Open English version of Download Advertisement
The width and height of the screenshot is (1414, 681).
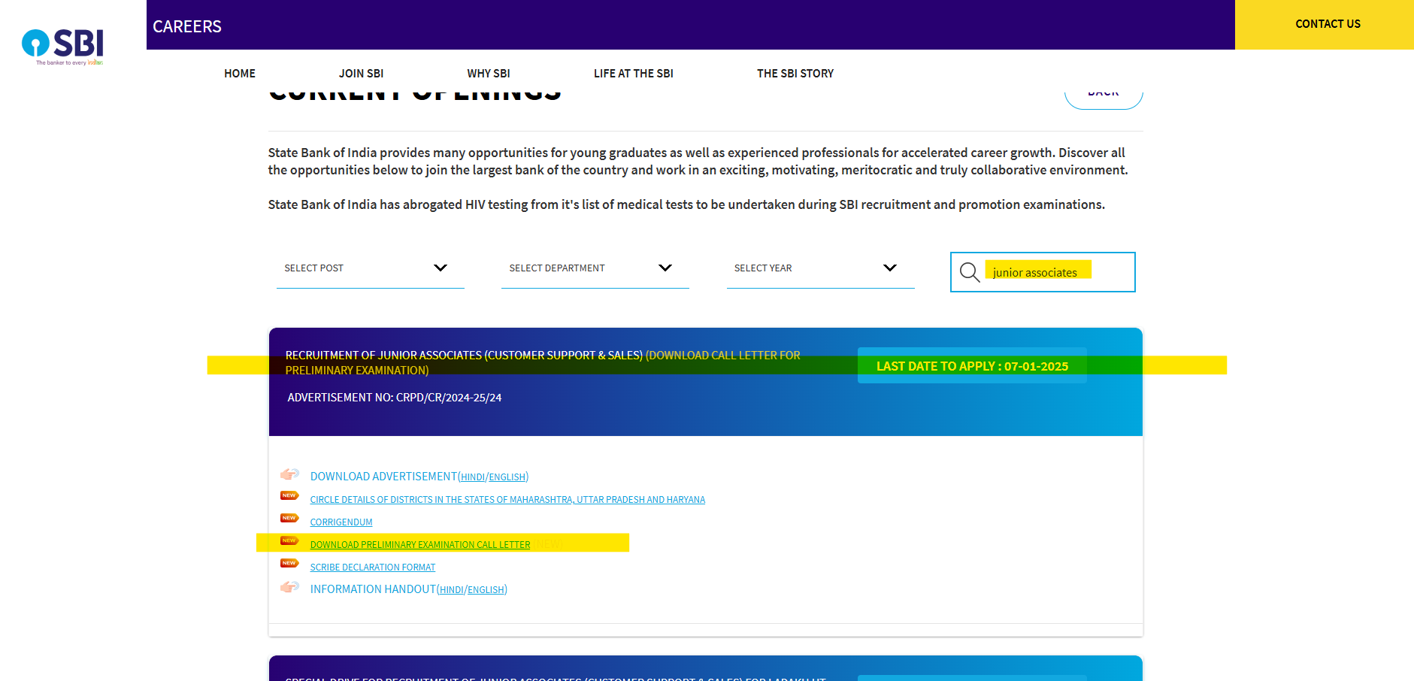click(507, 477)
